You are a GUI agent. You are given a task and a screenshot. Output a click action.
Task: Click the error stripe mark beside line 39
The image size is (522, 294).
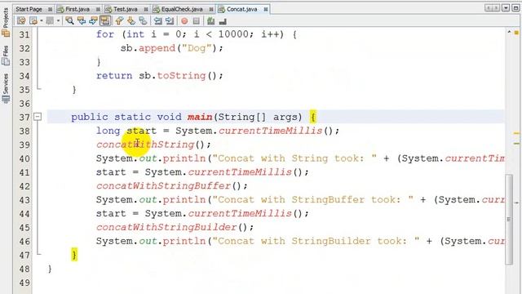click(x=516, y=144)
